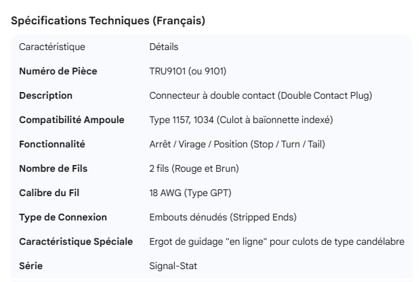Image resolution: width=420 pixels, height=282 pixels.
Task: Click the 'Spécifications Techniques (Français)' heading
Action: [108, 21]
